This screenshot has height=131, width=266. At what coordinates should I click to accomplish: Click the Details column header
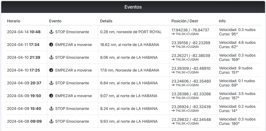click(106, 21)
